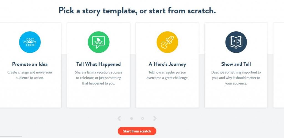284x138 pixels.
Task: Click 'Create change and move your audience' description
Action: point(30,75)
